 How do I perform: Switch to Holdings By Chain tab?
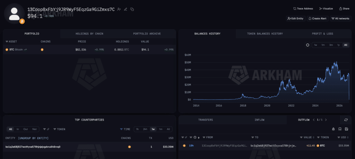click(x=89, y=34)
